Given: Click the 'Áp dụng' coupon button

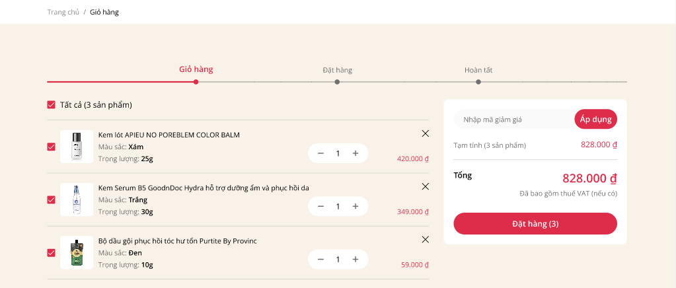Looking at the screenshot, I should pyautogui.click(x=595, y=119).
